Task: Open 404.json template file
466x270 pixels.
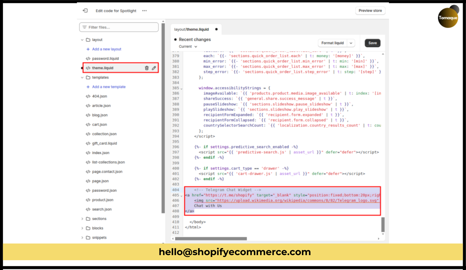Action: [x=99, y=96]
